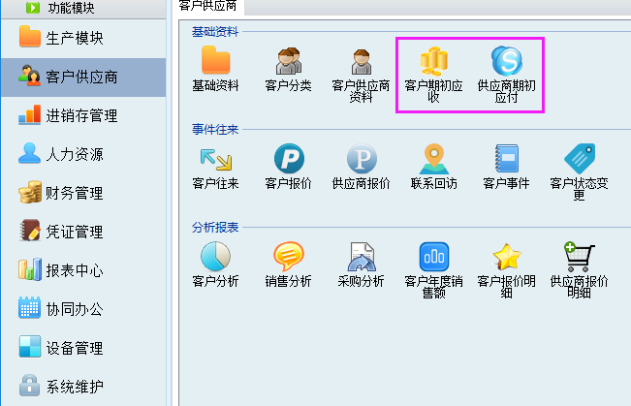Open 客户事件 notebook icon
631x406 pixels.
pos(506,158)
